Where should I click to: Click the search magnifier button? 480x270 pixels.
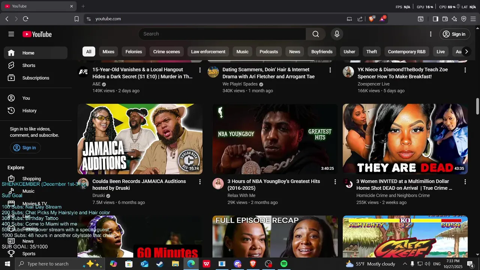coord(316,34)
